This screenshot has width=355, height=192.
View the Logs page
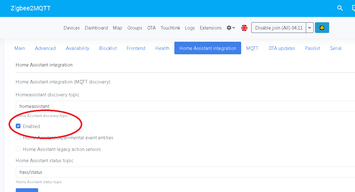190,28
